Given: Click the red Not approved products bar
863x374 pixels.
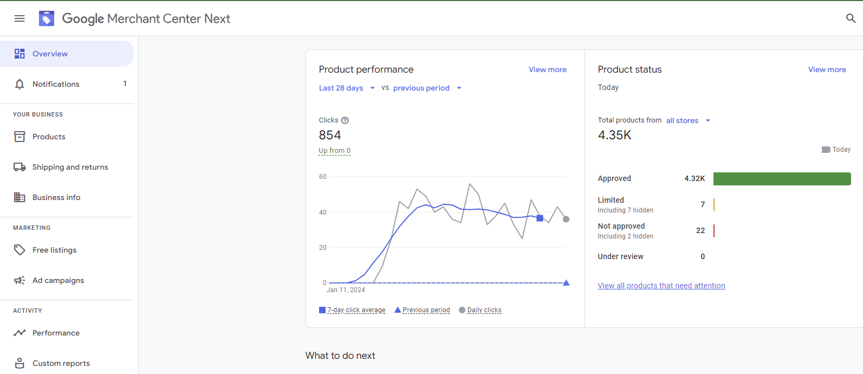Looking at the screenshot, I should (x=714, y=231).
